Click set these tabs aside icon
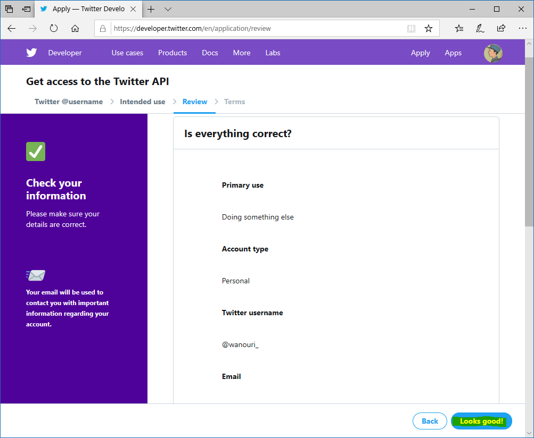 26,9
